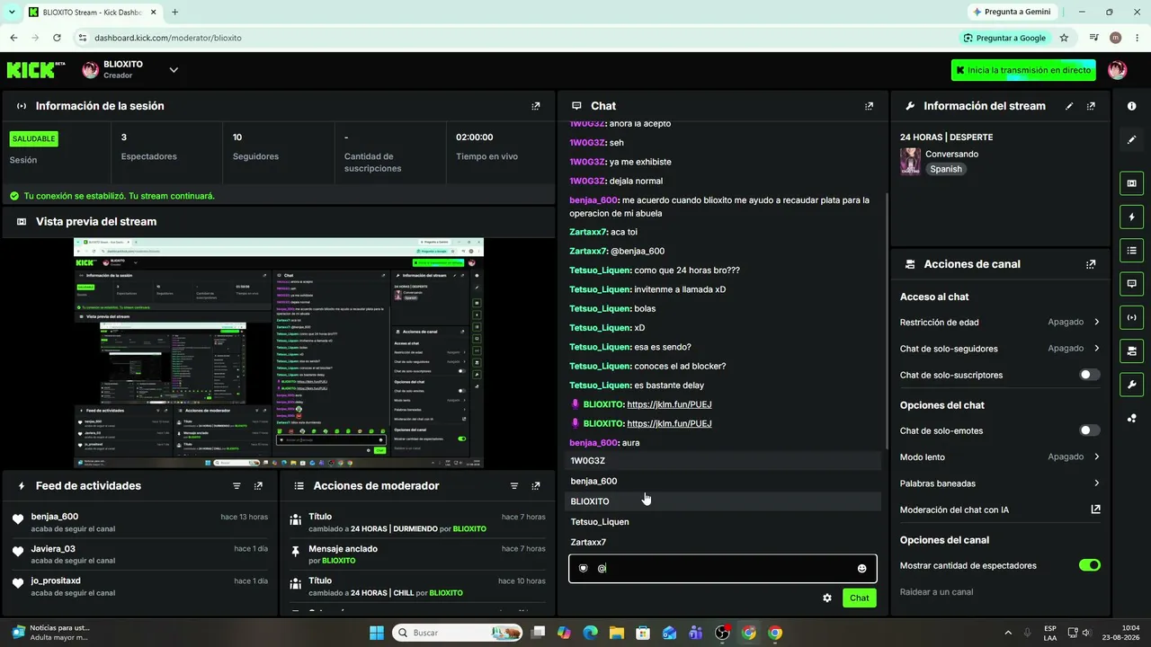This screenshot has width=1151, height=647.
Task: Open chat settings gear icon
Action: (827, 598)
